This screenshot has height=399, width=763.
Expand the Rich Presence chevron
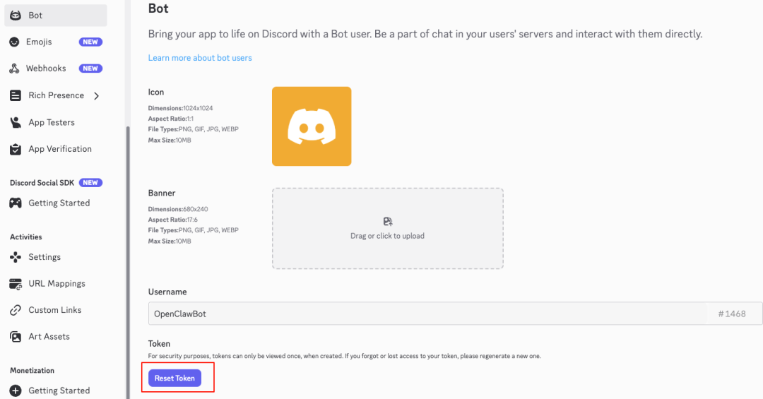tap(97, 95)
